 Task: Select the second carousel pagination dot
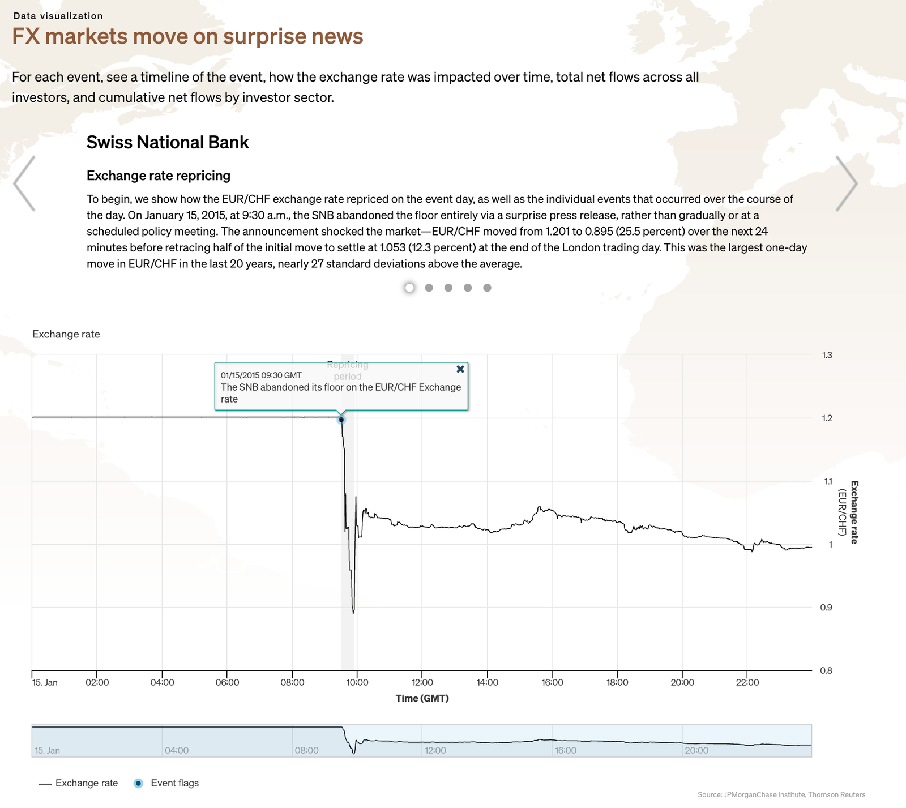click(429, 288)
